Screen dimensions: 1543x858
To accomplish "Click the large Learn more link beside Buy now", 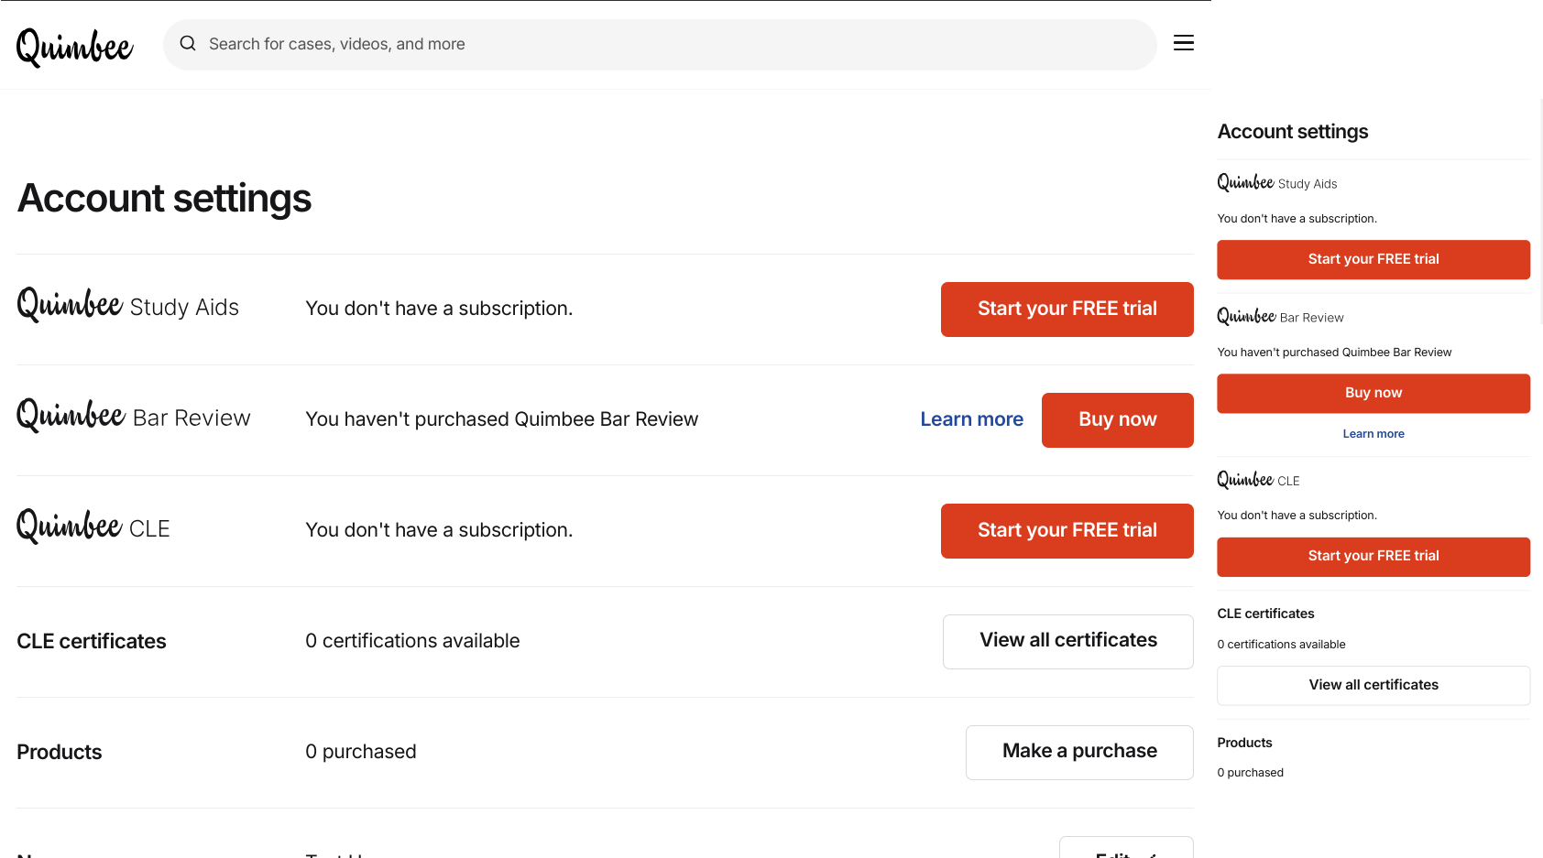I will coord(971,419).
